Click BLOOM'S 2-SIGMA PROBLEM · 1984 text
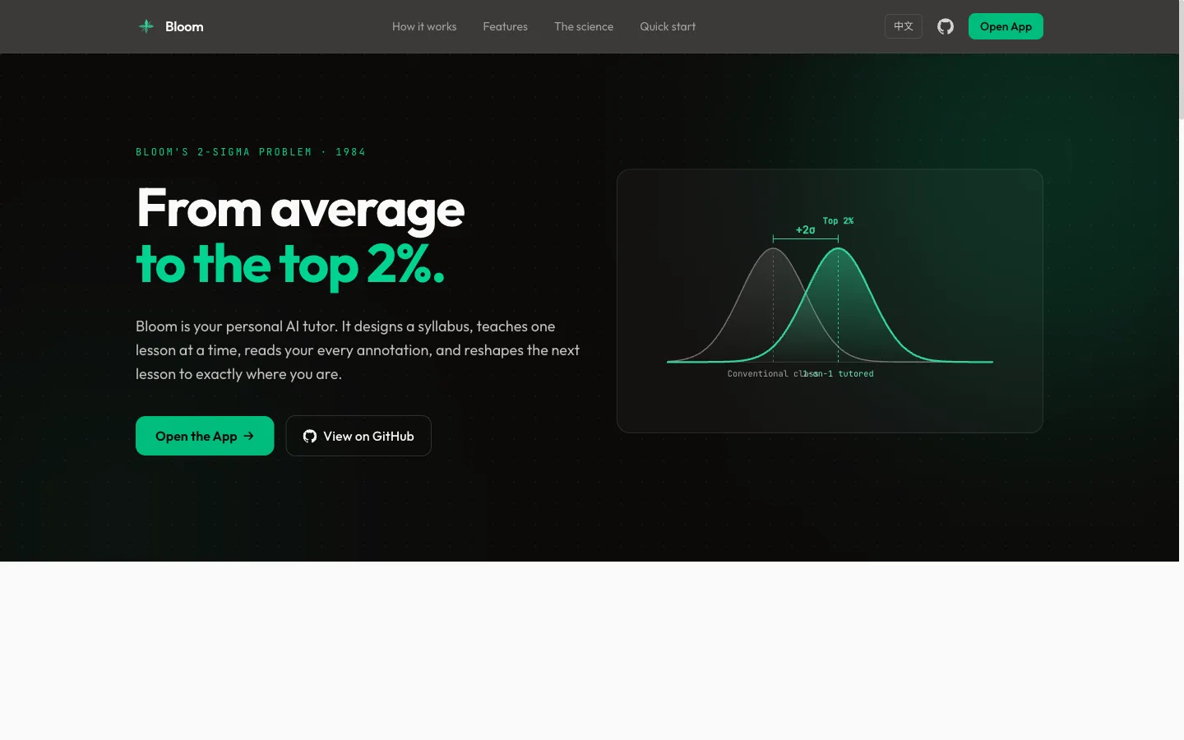The width and height of the screenshot is (1184, 740). pyautogui.click(x=251, y=152)
